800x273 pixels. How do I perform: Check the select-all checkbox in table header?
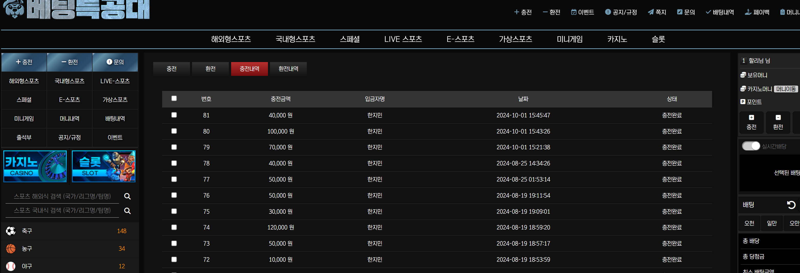[174, 98]
